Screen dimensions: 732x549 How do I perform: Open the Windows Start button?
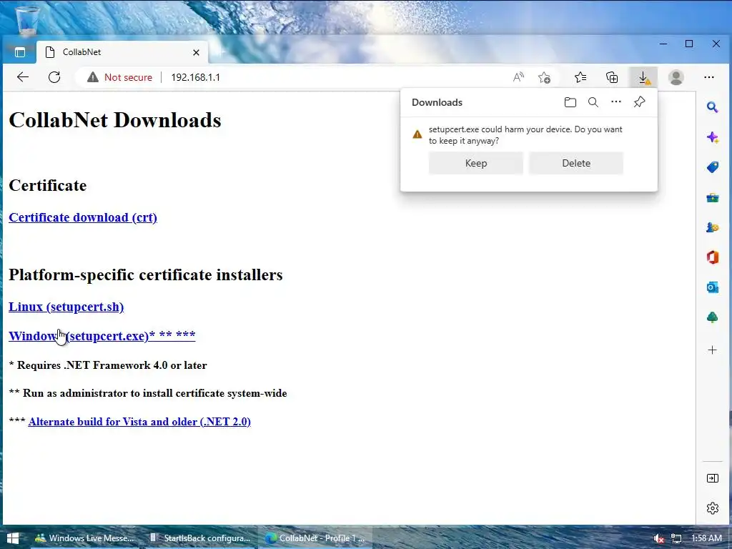click(13, 538)
